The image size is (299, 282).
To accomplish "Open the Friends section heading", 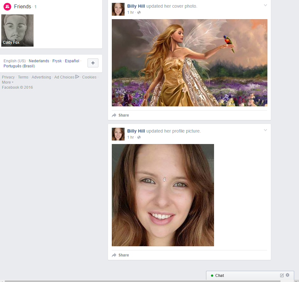I will (22, 6).
